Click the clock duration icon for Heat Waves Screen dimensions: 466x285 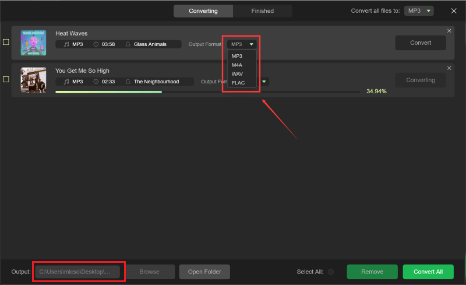tap(96, 44)
